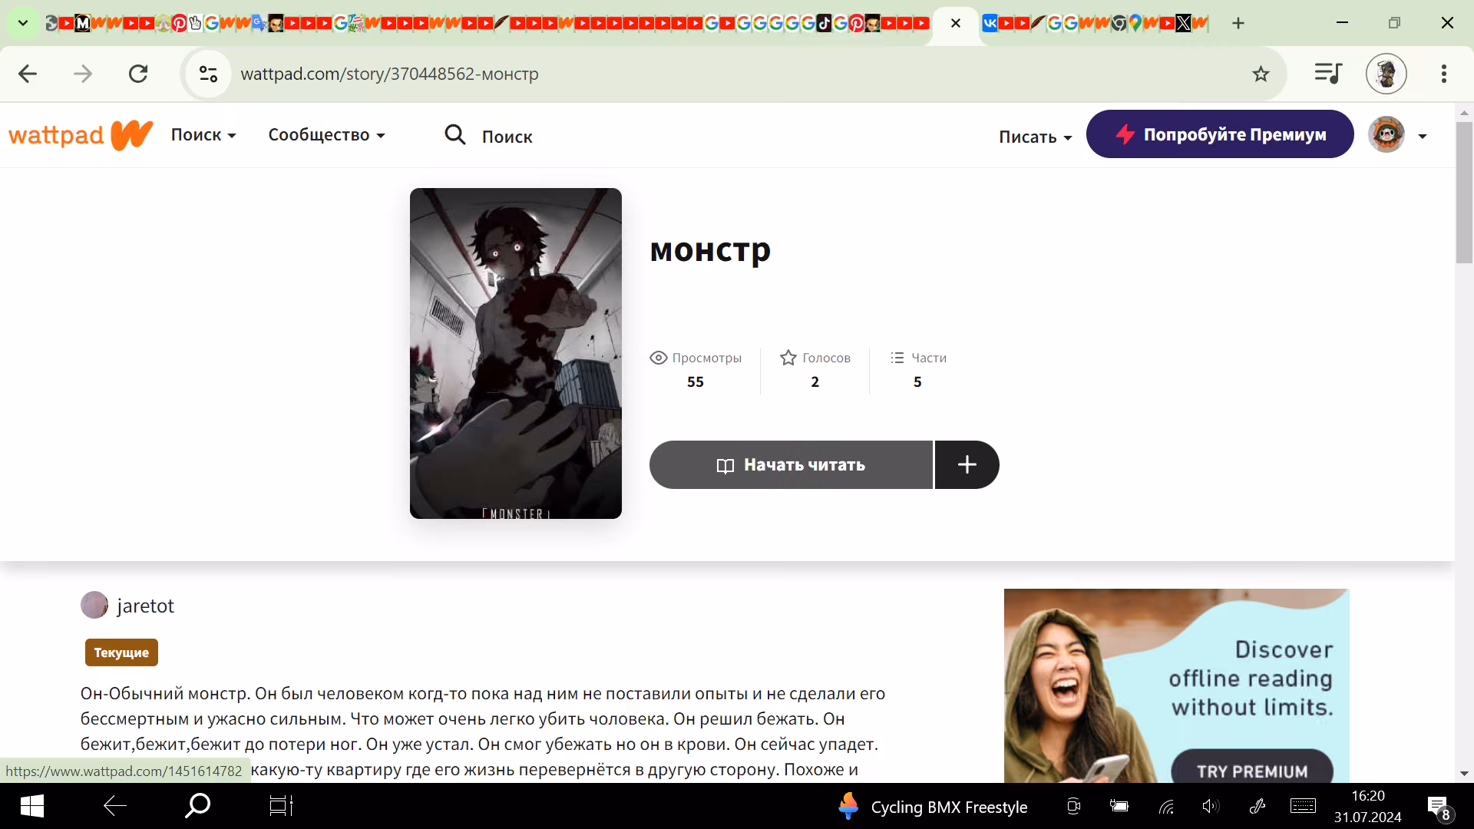Expand the Писать dropdown menu
The width and height of the screenshot is (1474, 829).
(1035, 137)
